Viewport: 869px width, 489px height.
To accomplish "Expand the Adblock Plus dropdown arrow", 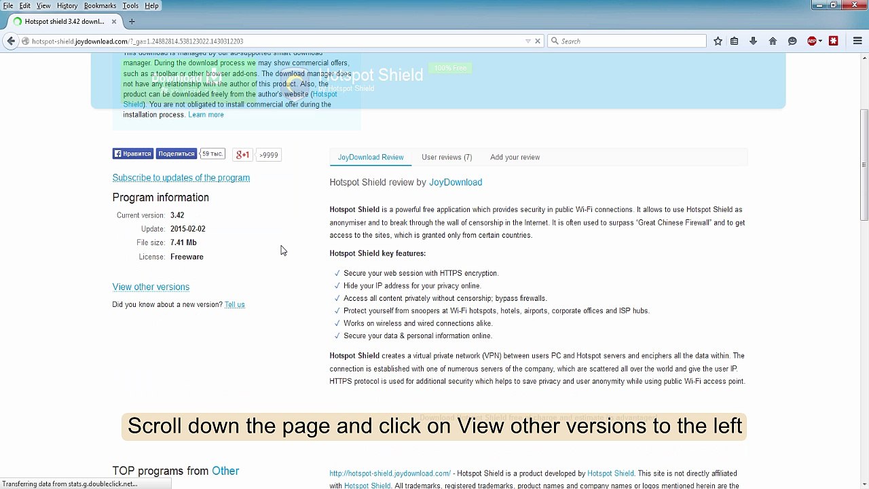I will coord(820,41).
